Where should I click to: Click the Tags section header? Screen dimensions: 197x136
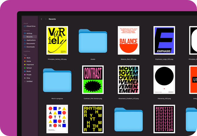click(25, 55)
